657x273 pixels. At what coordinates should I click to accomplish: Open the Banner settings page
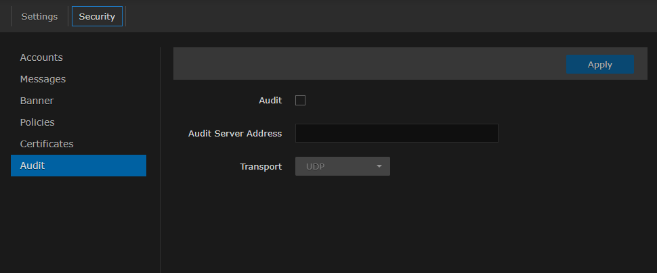click(x=37, y=101)
